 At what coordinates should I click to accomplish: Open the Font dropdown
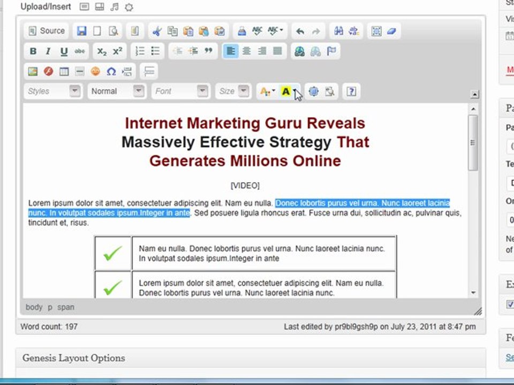pos(180,91)
